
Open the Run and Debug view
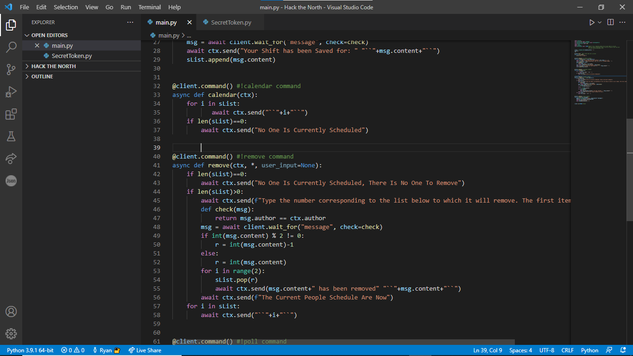11,92
